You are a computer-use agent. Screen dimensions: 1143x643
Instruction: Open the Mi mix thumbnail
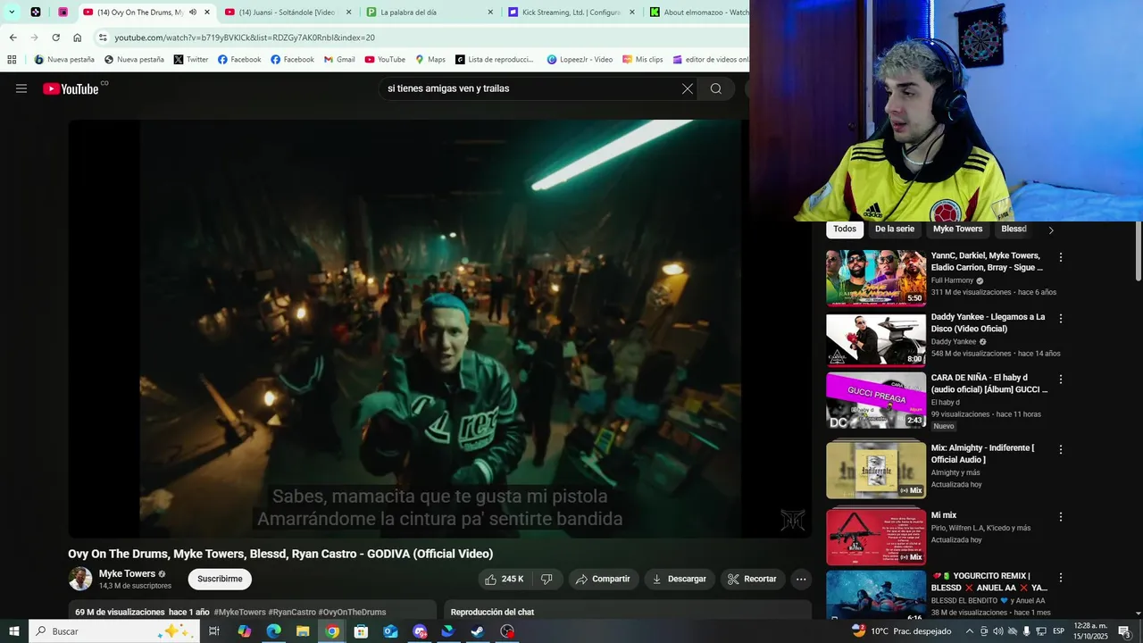click(x=876, y=537)
